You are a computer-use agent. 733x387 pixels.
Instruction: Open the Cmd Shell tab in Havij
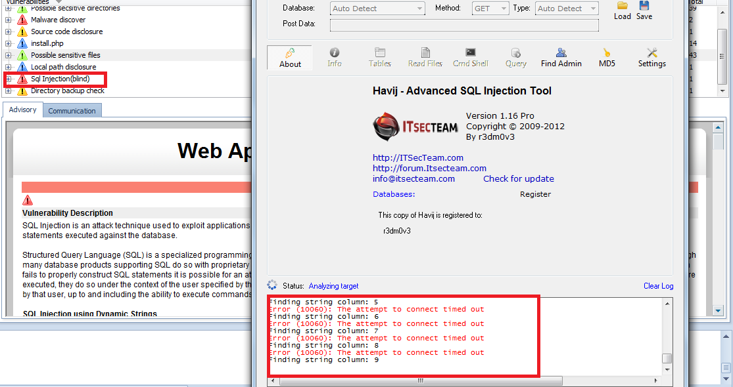tap(470, 58)
